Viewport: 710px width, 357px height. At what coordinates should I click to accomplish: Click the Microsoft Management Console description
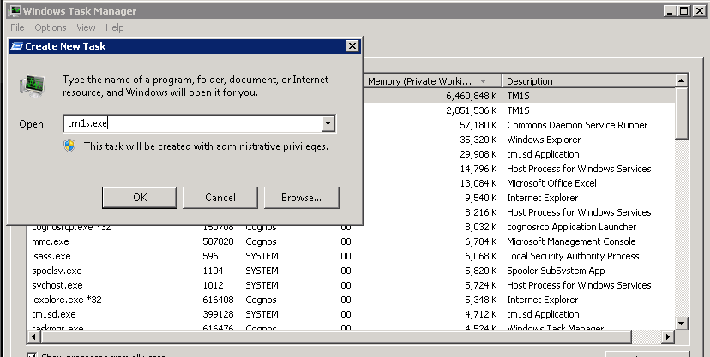click(x=571, y=241)
